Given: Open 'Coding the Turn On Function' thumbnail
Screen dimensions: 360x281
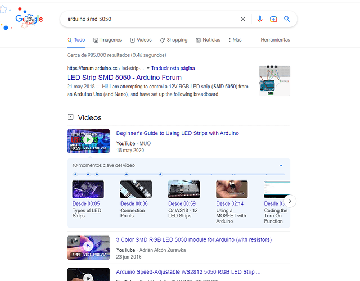Looking at the screenshot, I should pos(277,189).
